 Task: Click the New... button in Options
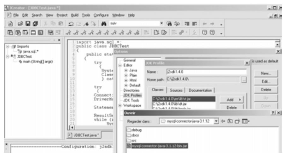(x=266, y=73)
